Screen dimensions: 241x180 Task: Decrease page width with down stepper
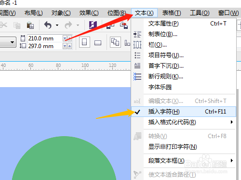coord(65,39)
